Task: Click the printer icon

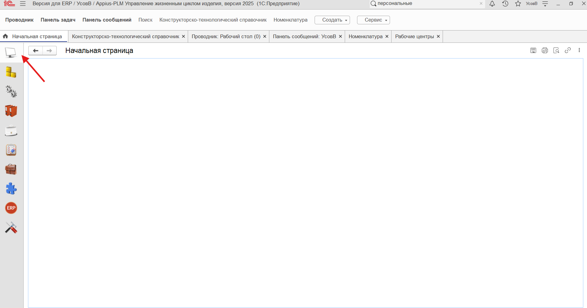Action: (545, 51)
